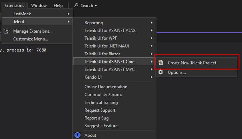
Task: Select Telerik UI for ASP.NET MVC
Action: tap(114, 69)
